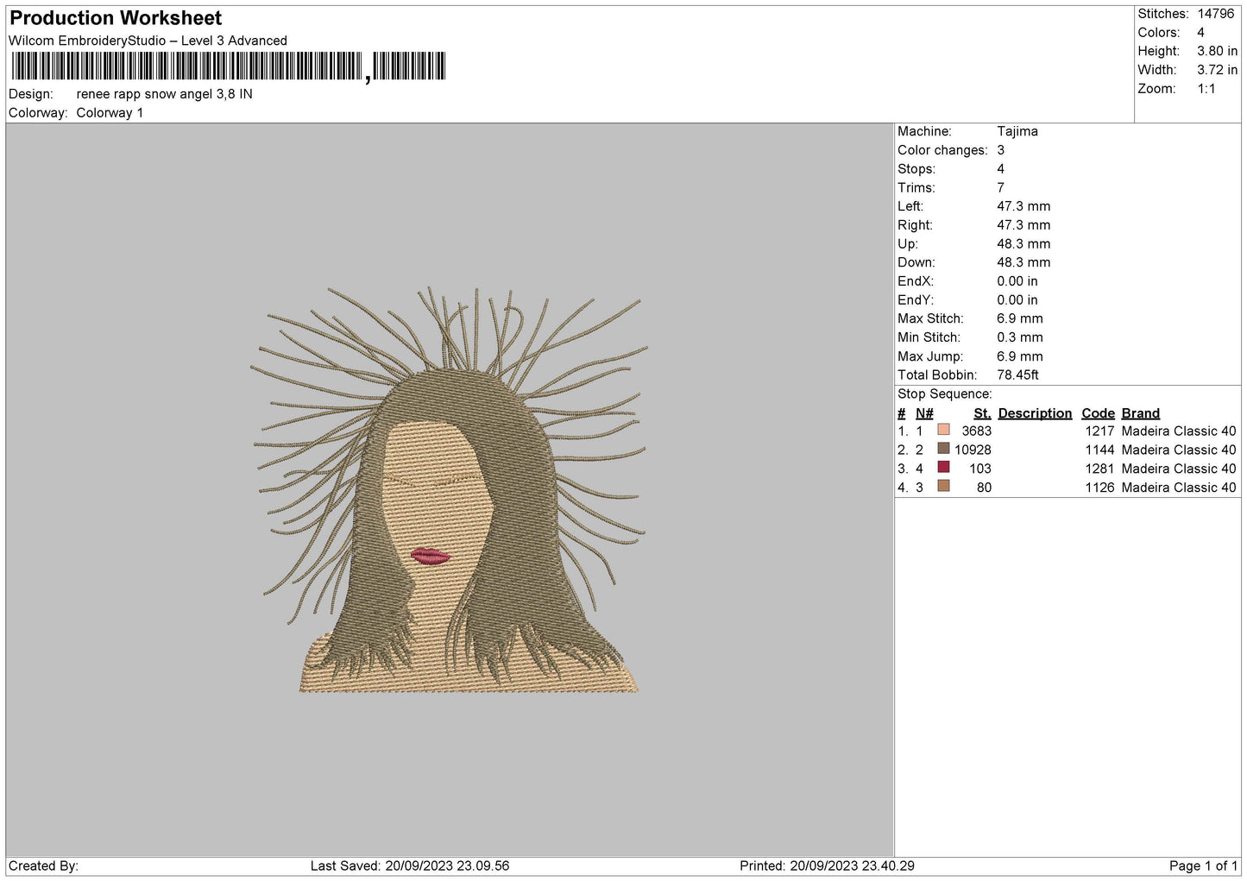Click the tan color swatch for code 1126

click(x=943, y=486)
